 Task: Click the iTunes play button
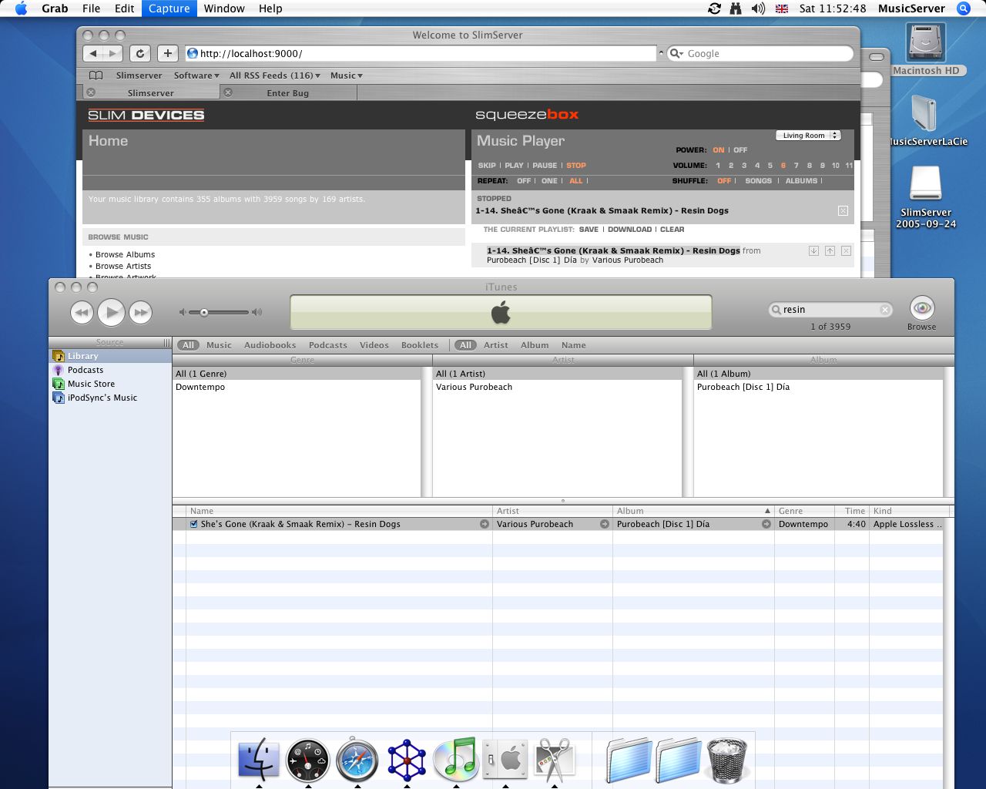111,312
